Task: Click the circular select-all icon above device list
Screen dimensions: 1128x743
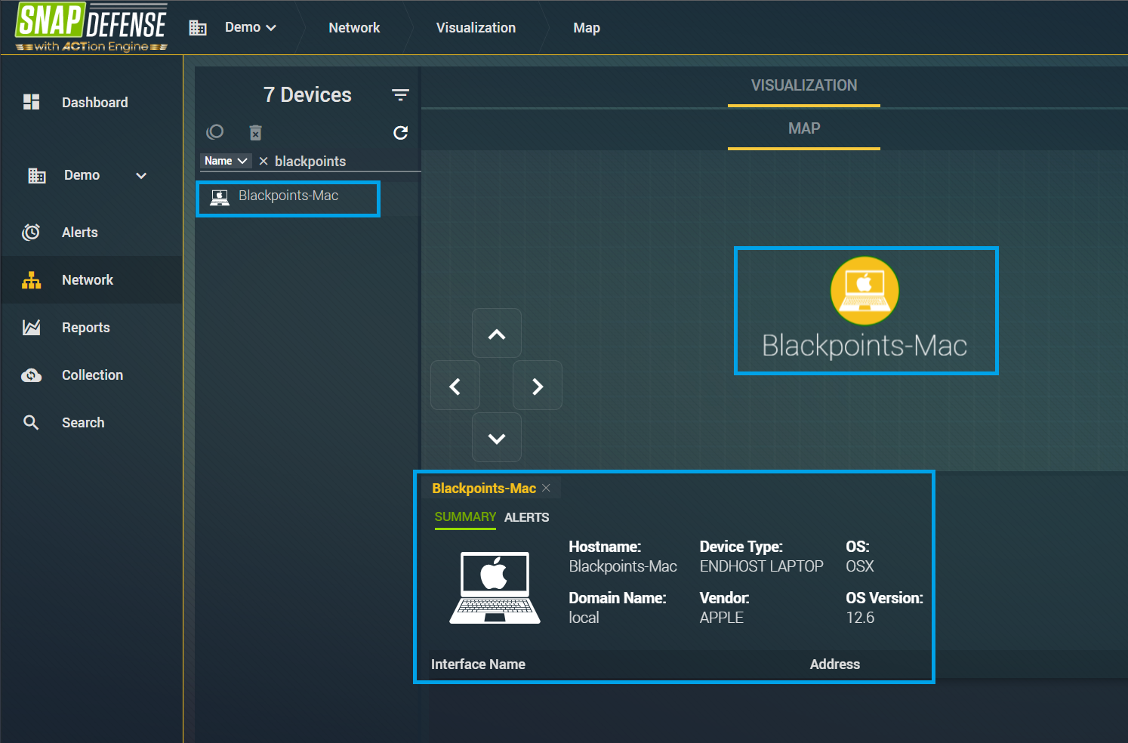Action: click(x=215, y=132)
